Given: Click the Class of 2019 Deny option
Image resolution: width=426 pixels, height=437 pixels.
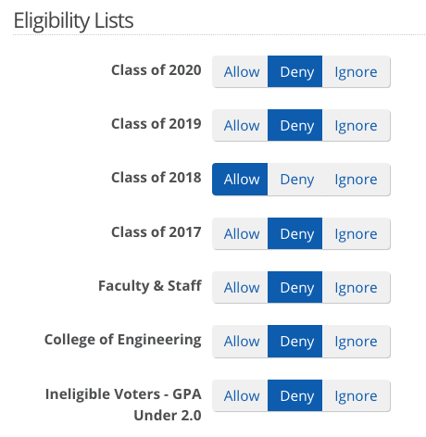Looking at the screenshot, I should click(295, 125).
